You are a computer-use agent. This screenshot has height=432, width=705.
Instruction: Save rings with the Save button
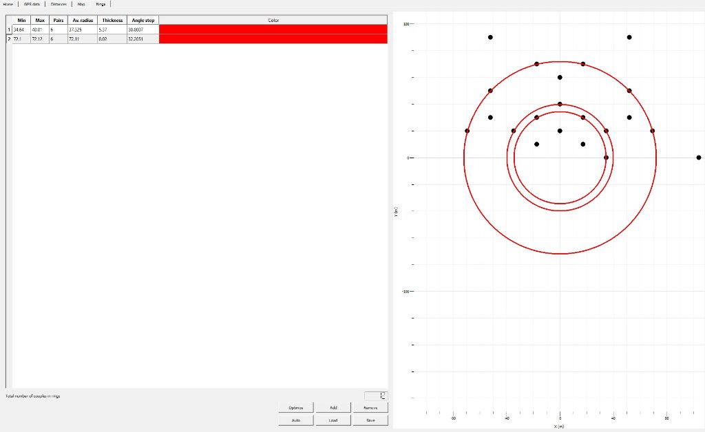(370, 420)
